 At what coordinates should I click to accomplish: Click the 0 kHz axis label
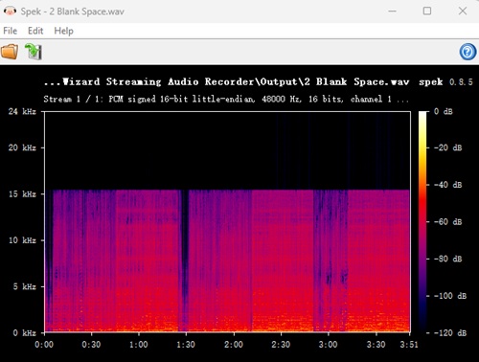coord(24,333)
